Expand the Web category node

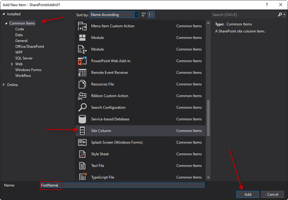tap(12, 64)
